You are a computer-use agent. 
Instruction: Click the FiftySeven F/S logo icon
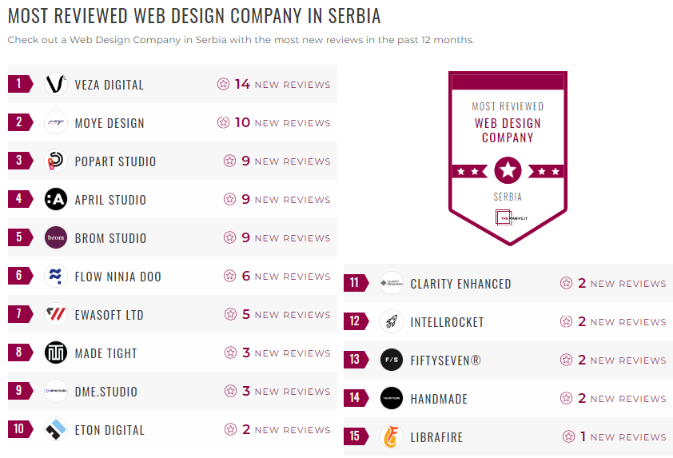coord(392,360)
